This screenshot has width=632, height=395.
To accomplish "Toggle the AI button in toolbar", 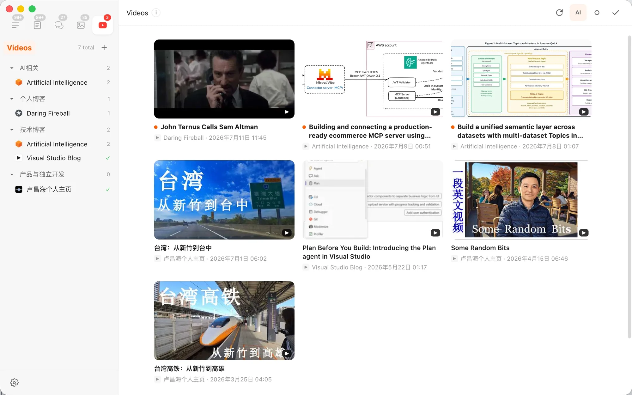I will 578,13.
